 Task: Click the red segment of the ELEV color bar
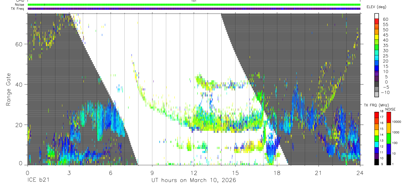tap(377, 22)
